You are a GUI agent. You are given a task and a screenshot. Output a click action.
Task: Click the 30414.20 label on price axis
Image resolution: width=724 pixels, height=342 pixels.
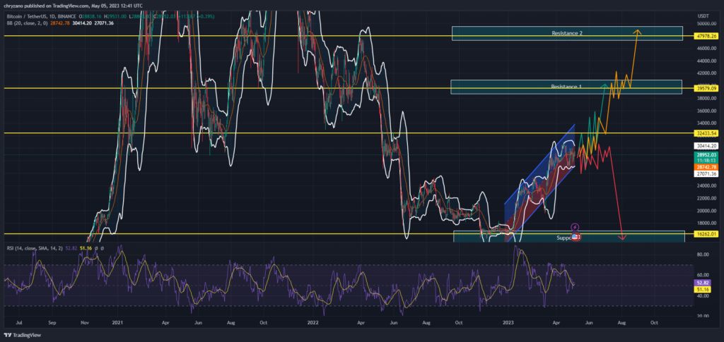coord(706,146)
